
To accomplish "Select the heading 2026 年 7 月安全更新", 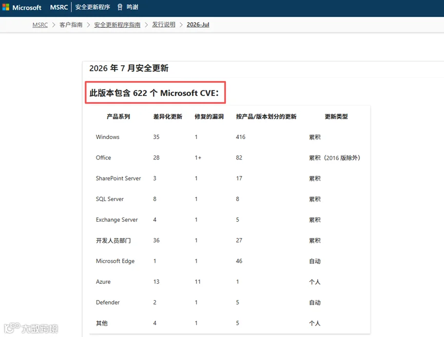I will tap(129, 68).
